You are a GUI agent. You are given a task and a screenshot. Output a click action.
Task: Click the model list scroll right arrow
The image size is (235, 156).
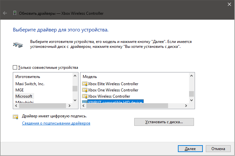tap(186, 106)
